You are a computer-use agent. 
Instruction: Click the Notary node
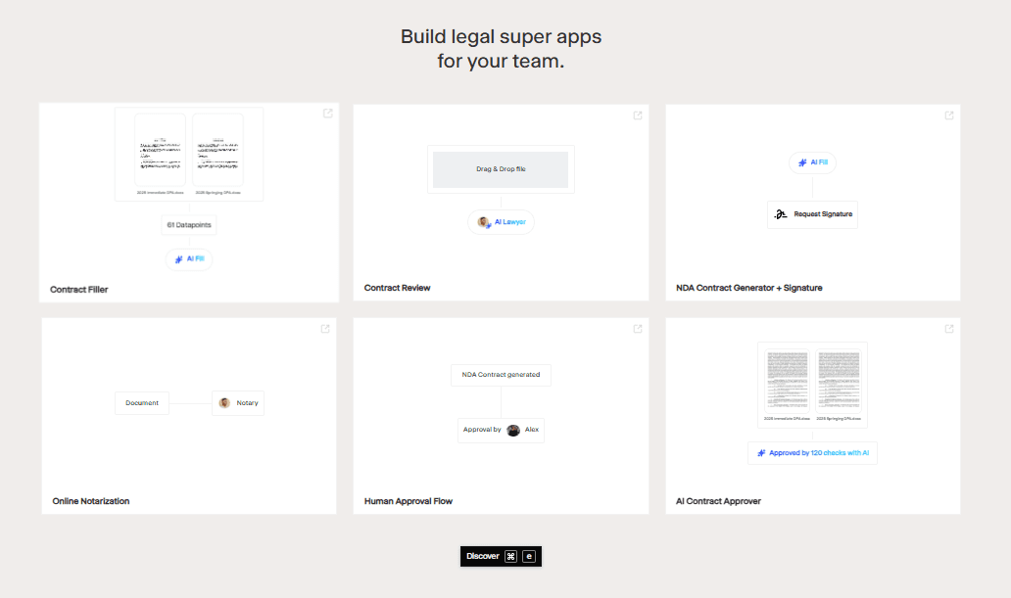coord(238,403)
